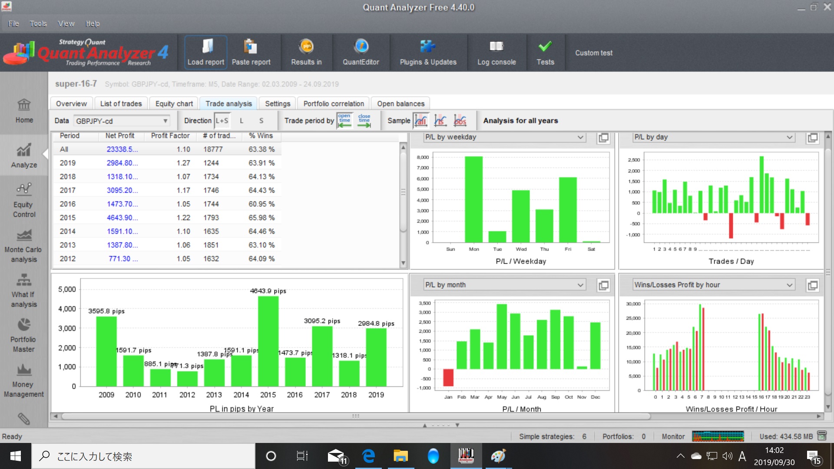Open the Tools menu

coord(38,24)
